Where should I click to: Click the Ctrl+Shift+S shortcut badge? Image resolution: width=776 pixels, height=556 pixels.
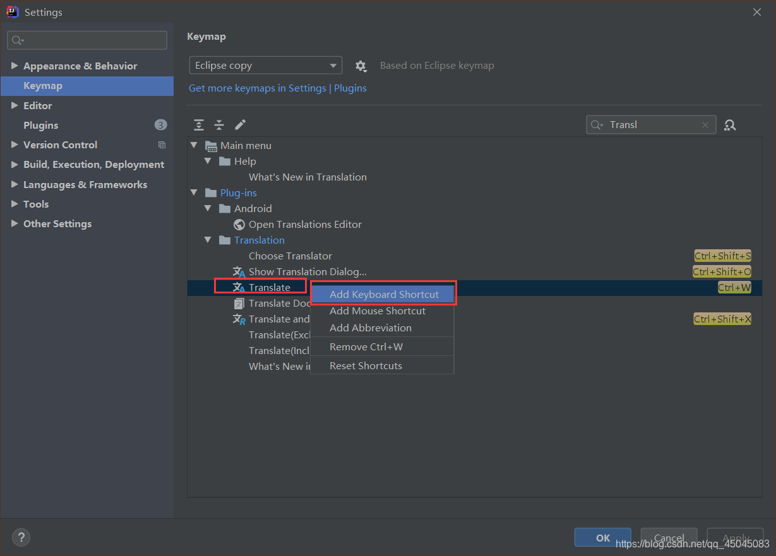[x=723, y=256]
